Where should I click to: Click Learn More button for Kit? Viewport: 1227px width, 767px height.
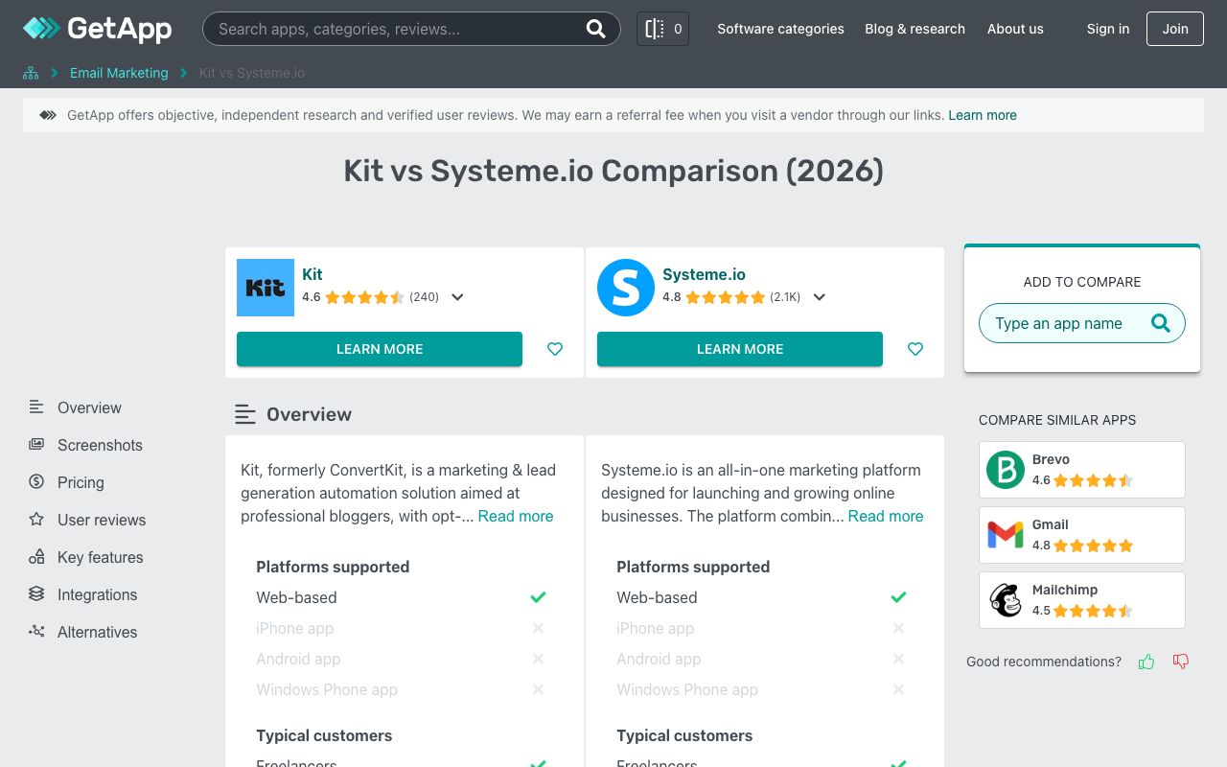(380, 349)
